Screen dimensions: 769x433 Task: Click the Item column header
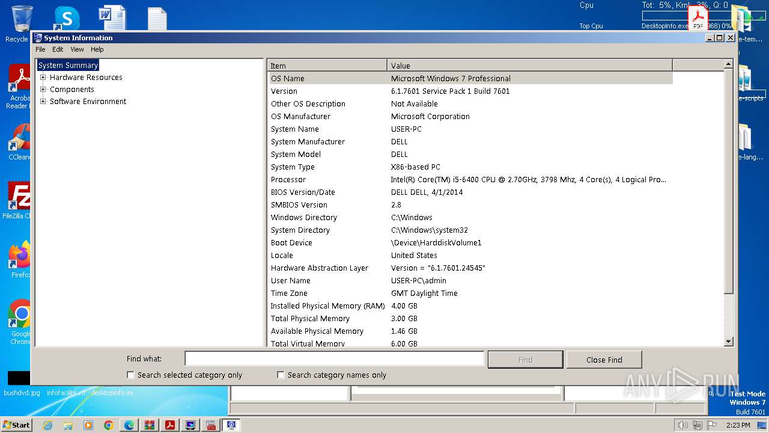point(327,66)
